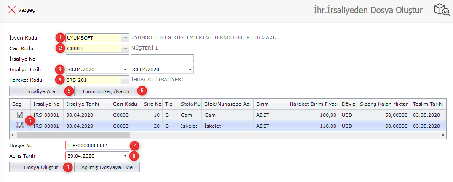Screen dimensions: 453x182
Task: Expand the first İrsaliye Tarih date dropdown
Action: 125,70
